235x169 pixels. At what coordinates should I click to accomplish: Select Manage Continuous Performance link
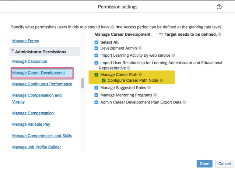point(42,84)
